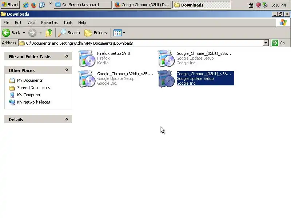Image resolution: width=291 pixels, height=218 pixels.
Task: Show more quick launch items chevron
Action: 51,4
